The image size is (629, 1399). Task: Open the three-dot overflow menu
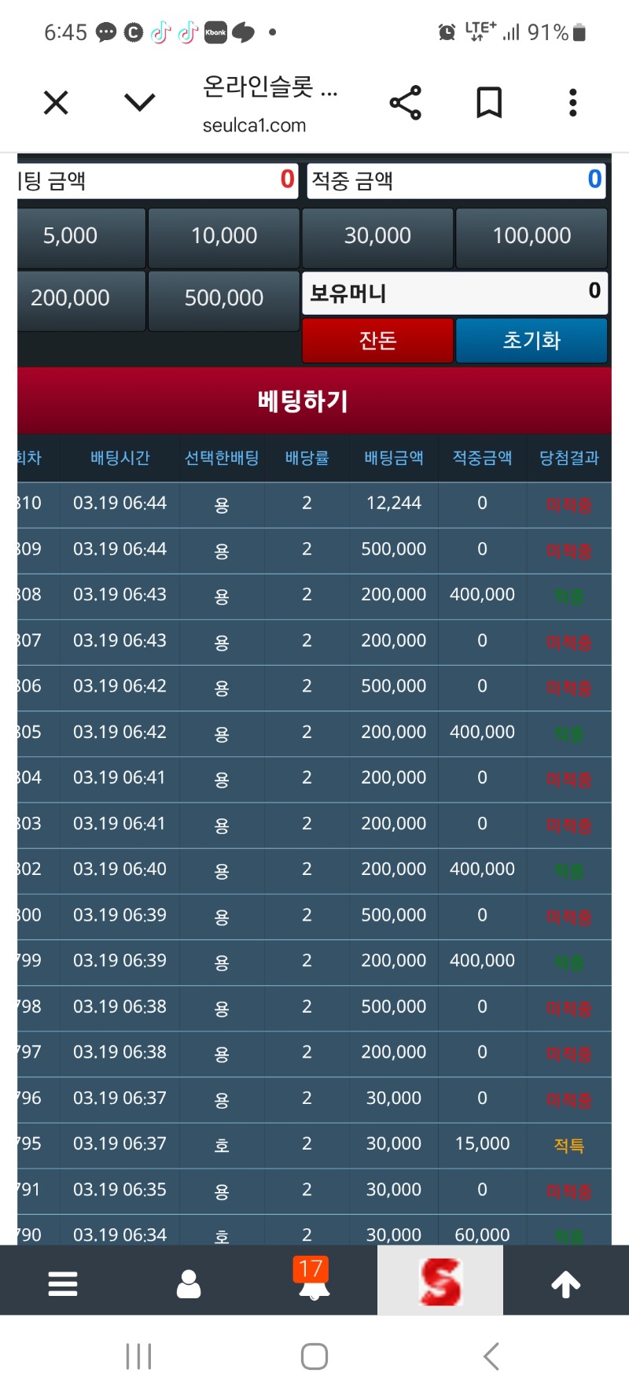(573, 103)
